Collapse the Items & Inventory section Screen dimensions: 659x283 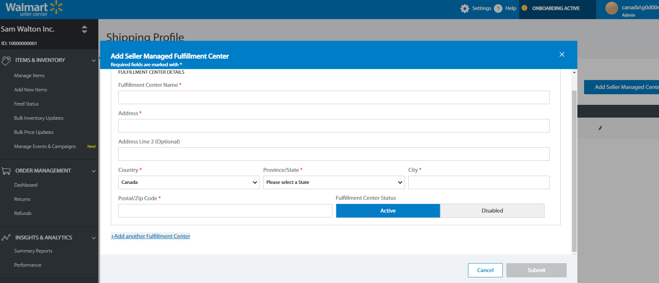coord(93,61)
